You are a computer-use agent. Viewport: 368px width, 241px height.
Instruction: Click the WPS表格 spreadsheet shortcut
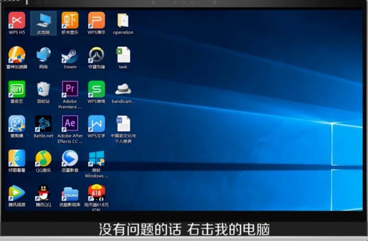96,90
